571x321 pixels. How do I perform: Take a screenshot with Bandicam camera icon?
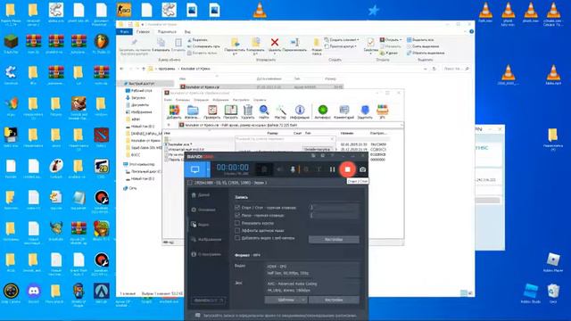[362, 169]
